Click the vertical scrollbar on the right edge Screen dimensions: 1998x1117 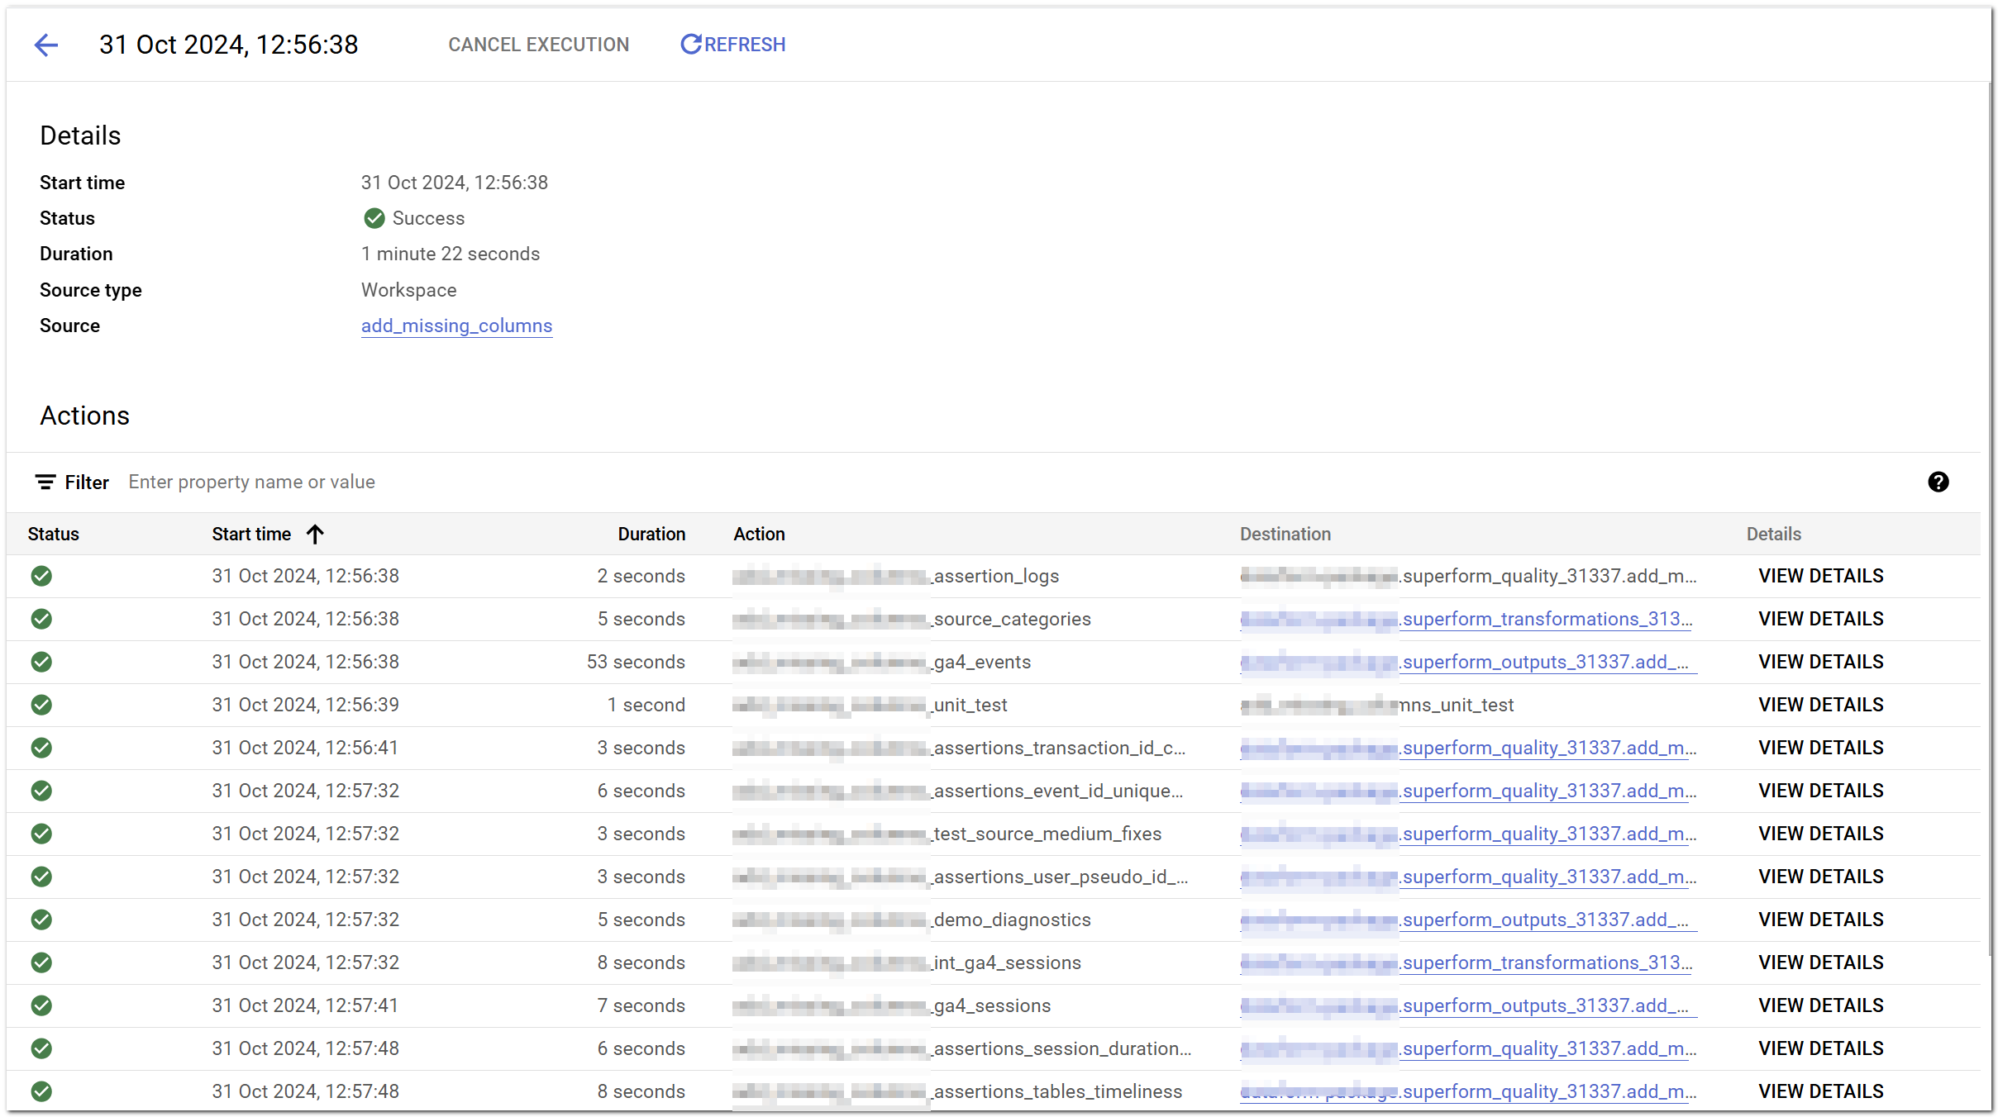click(1989, 520)
